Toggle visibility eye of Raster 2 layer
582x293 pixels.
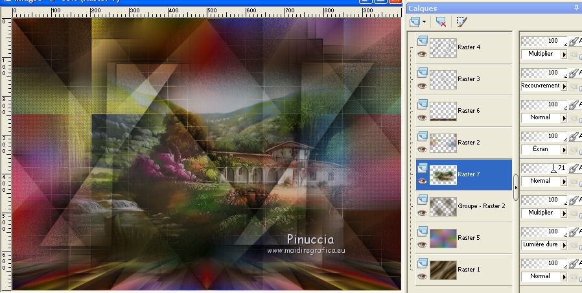pos(422,149)
